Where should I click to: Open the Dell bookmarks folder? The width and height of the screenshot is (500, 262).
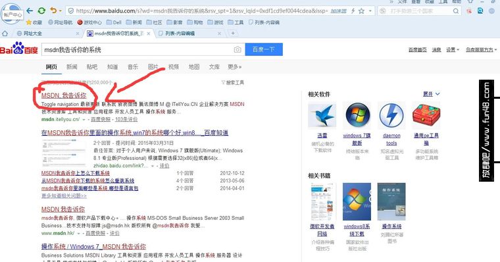pos(114,22)
